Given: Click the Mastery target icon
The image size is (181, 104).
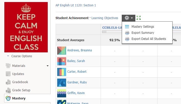Looking at the screenshot, I should click(8, 98).
